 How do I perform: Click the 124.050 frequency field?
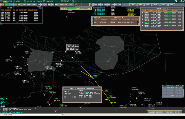click(x=39, y=1)
